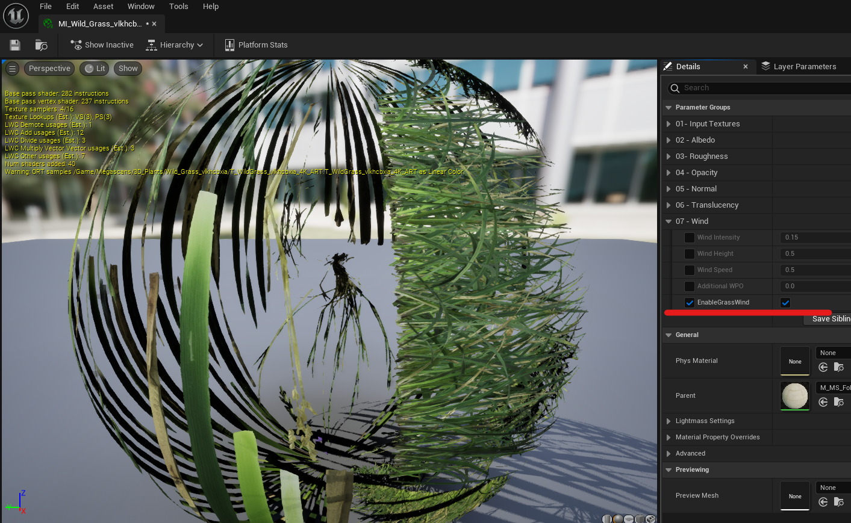
Task: Click the Save Sibling button
Action: coord(828,319)
